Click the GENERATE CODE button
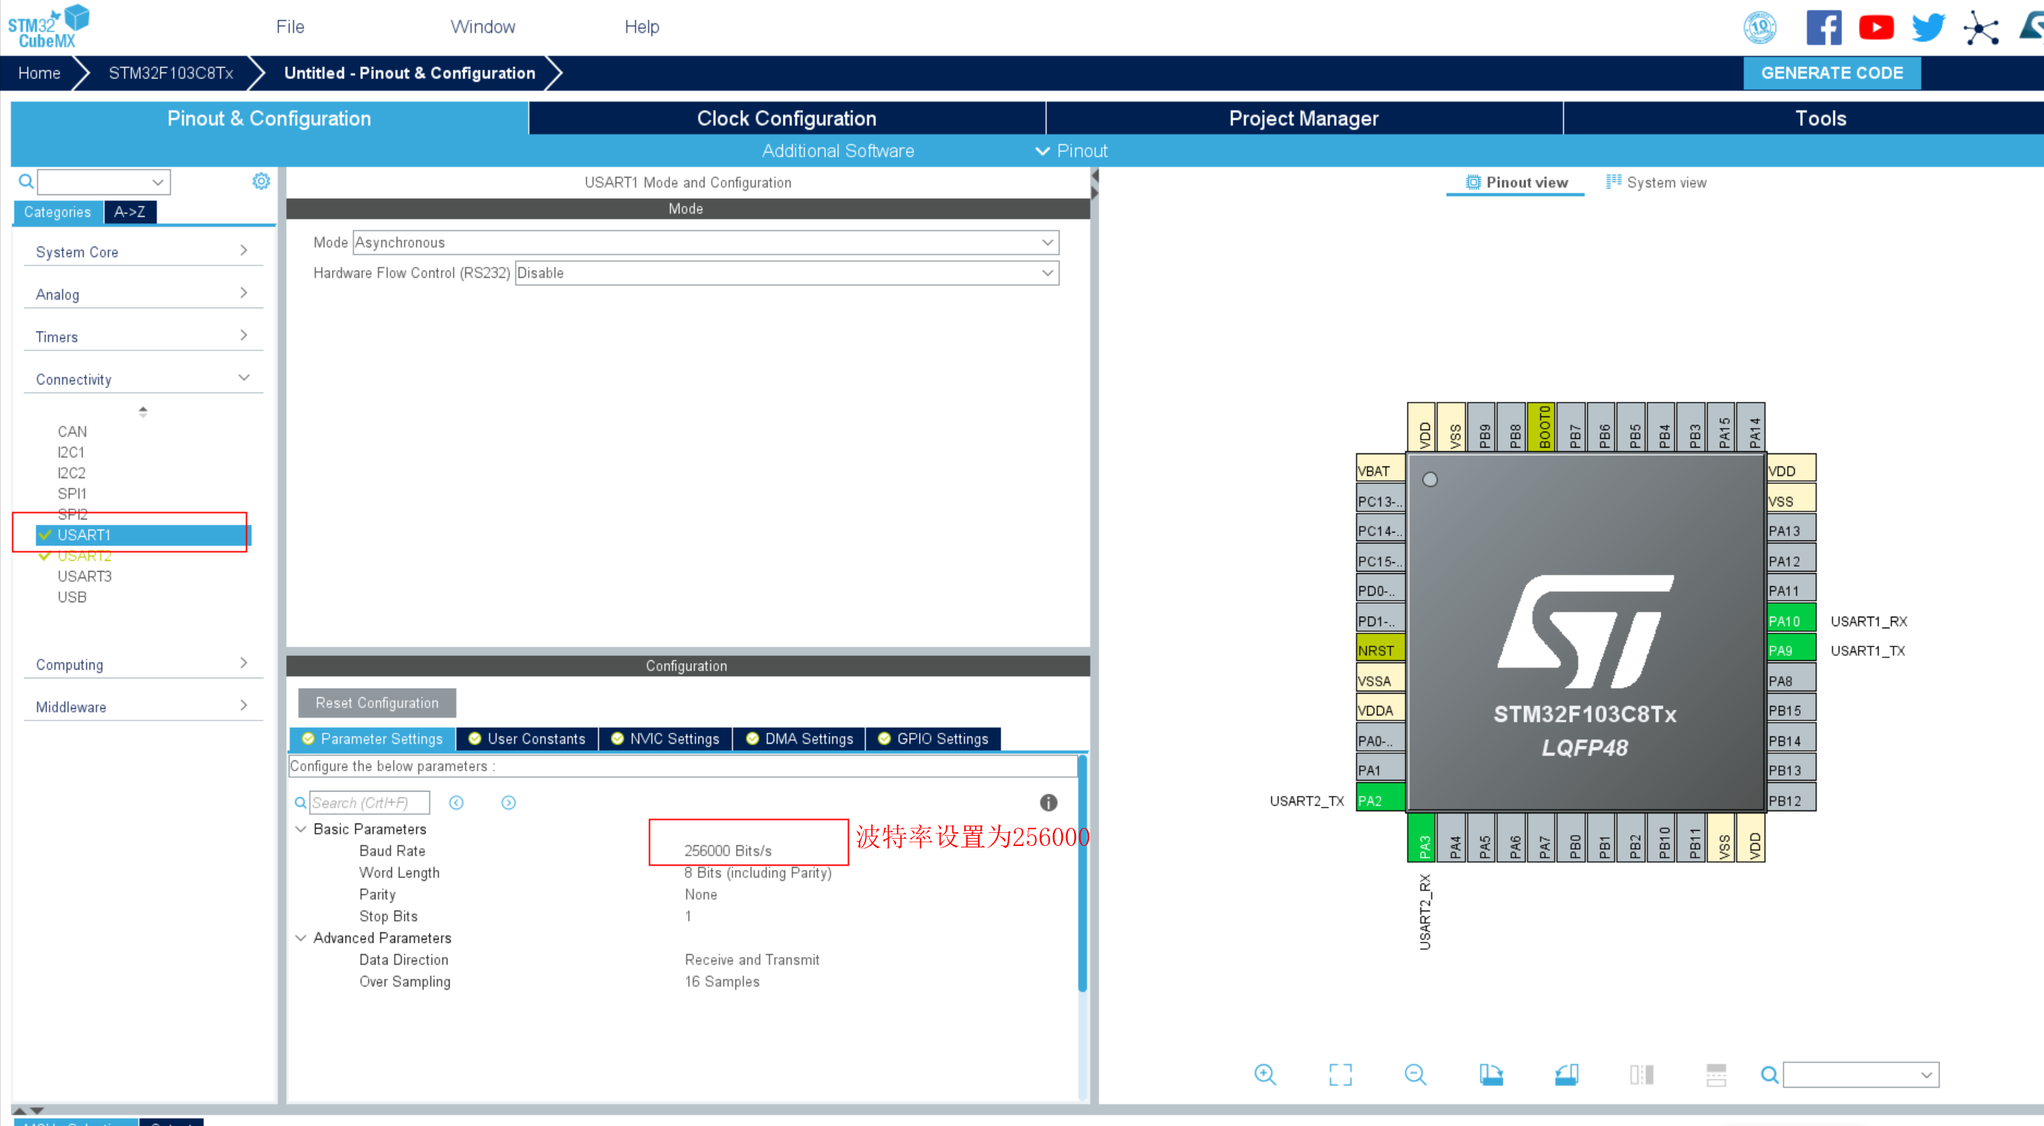This screenshot has height=1126, width=2044. pyautogui.click(x=1831, y=73)
